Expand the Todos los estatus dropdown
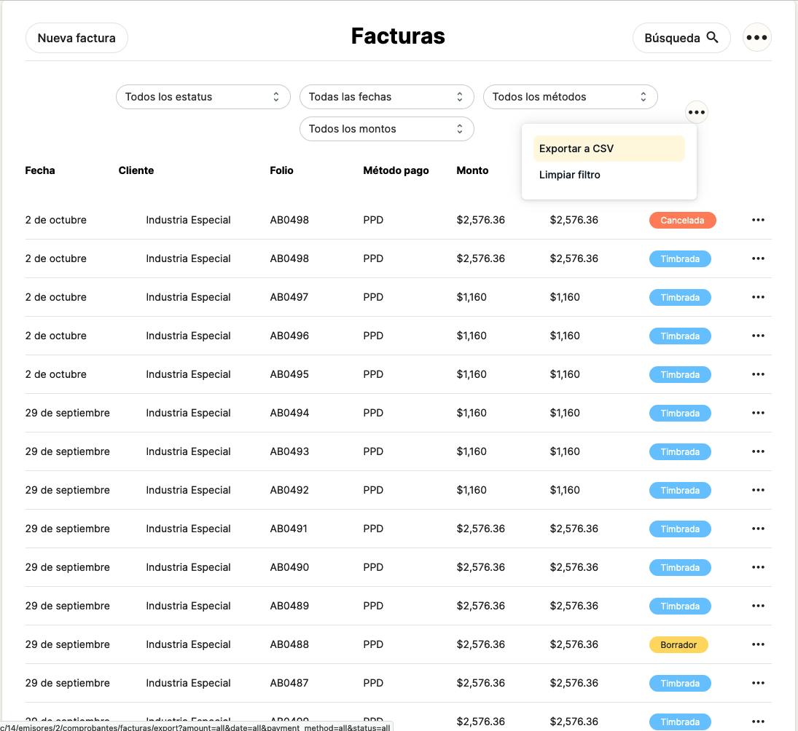This screenshot has width=798, height=731. pyautogui.click(x=203, y=97)
